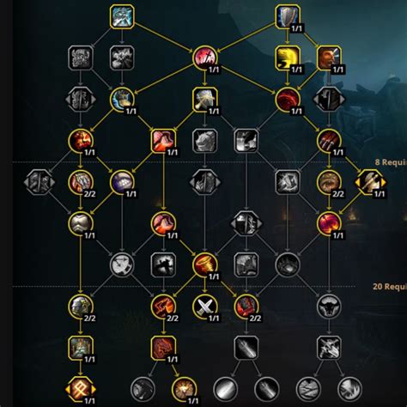Select the dark red swirl talent
407x407 pixels.
coord(288,100)
